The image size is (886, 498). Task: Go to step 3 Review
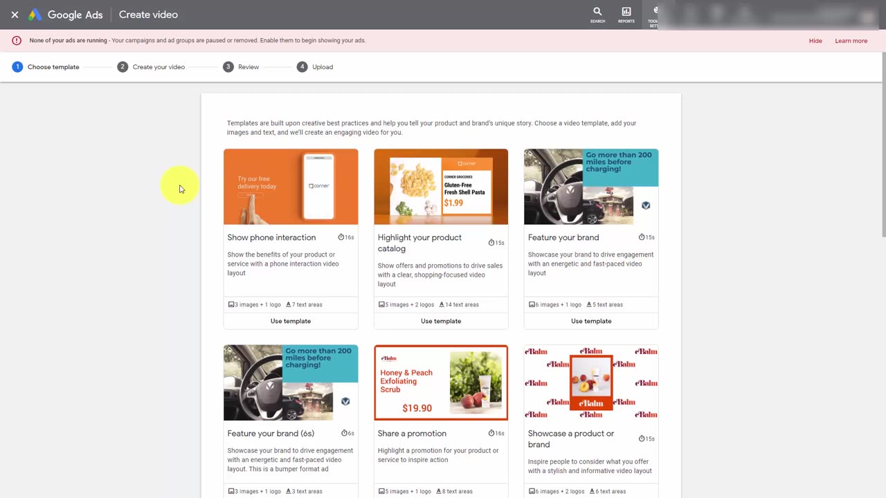coord(241,67)
